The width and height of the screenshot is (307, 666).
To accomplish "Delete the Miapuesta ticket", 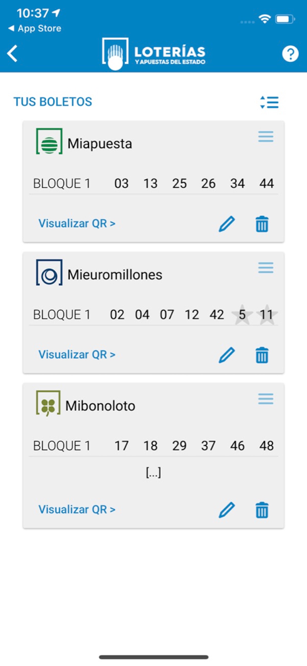I will click(262, 224).
